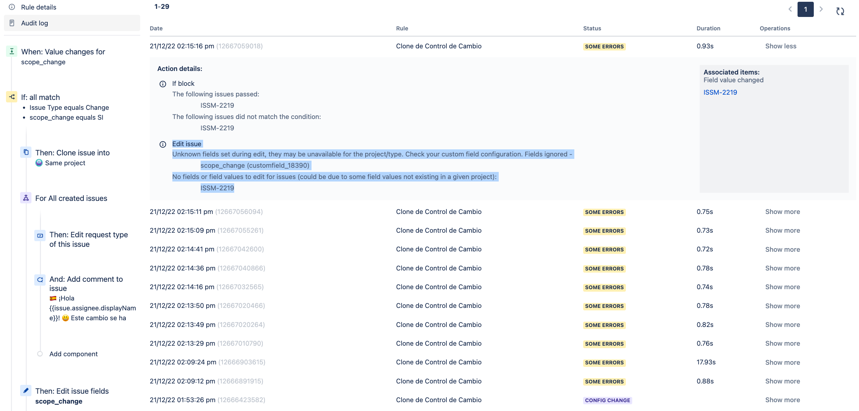Screen dimensions: 859x411
Task: Click SOME ERRORS status on 02:14:41 entry
Action: tap(604, 250)
